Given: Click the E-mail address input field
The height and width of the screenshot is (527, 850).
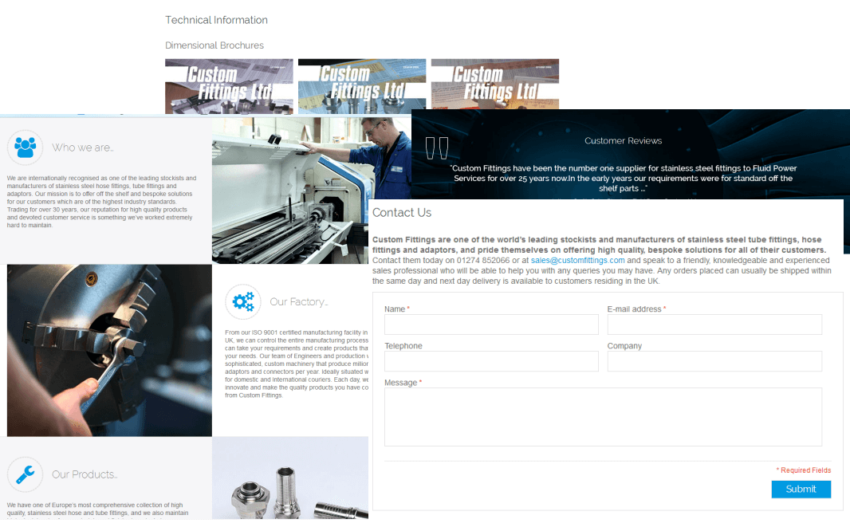Looking at the screenshot, I should coord(714,324).
